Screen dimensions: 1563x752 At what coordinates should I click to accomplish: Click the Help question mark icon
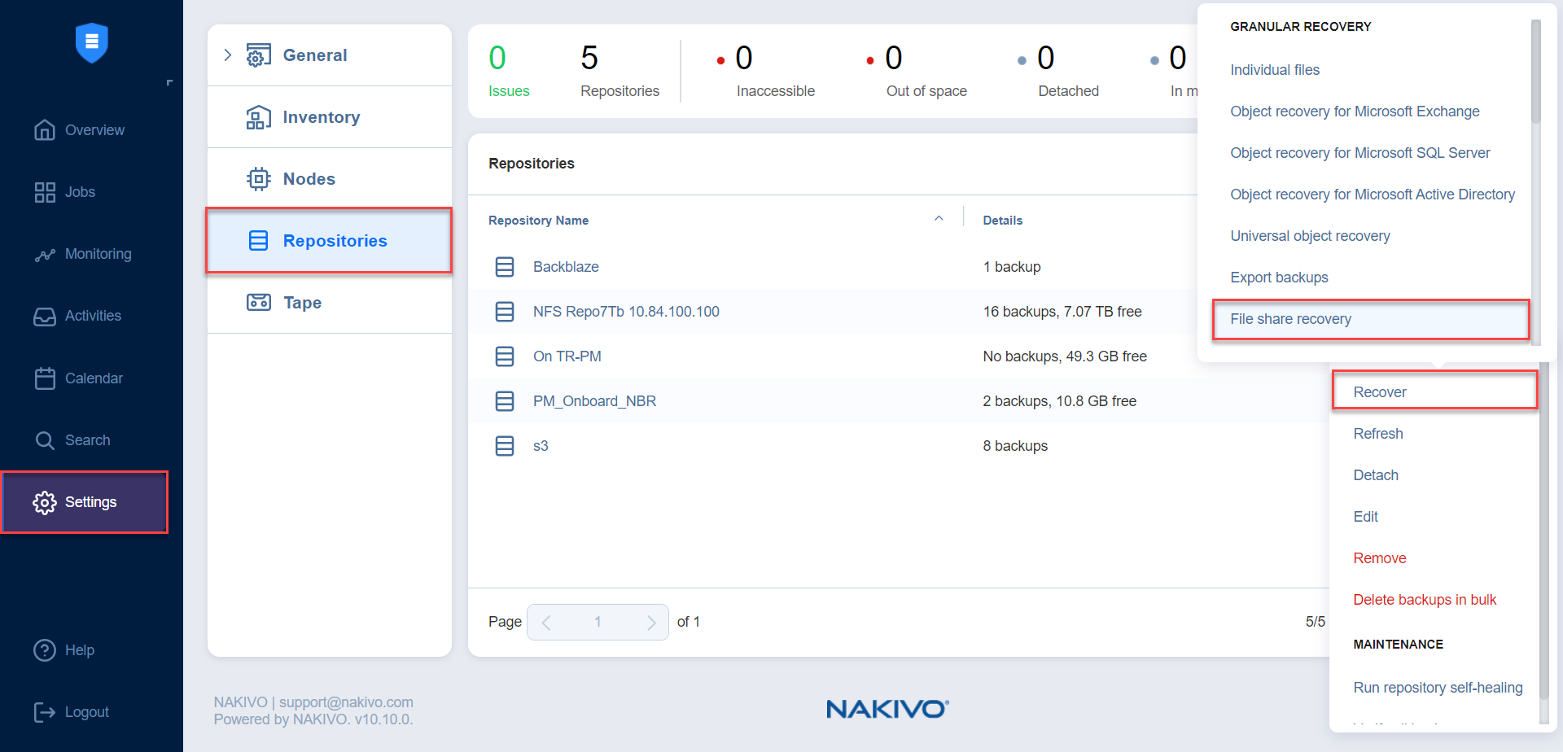(45, 650)
